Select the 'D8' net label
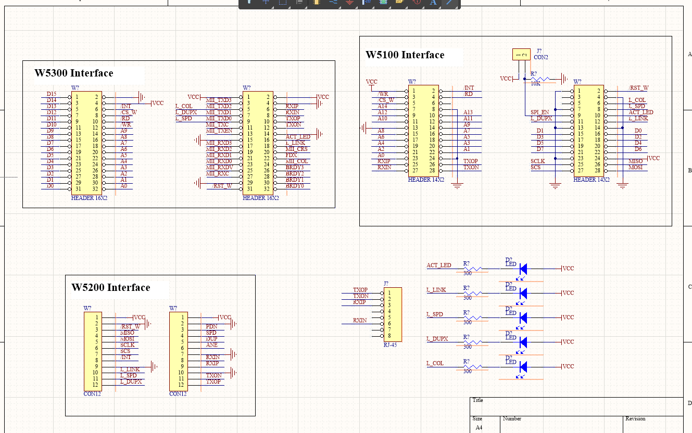Image resolution: width=692 pixels, height=433 pixels. [50, 136]
